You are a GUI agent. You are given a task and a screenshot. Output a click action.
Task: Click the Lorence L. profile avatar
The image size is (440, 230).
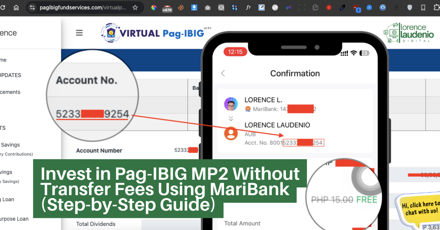coord(231,104)
